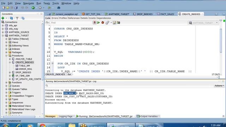
Task: Switch to the Messages tab at bottom
Action: pos(50,116)
